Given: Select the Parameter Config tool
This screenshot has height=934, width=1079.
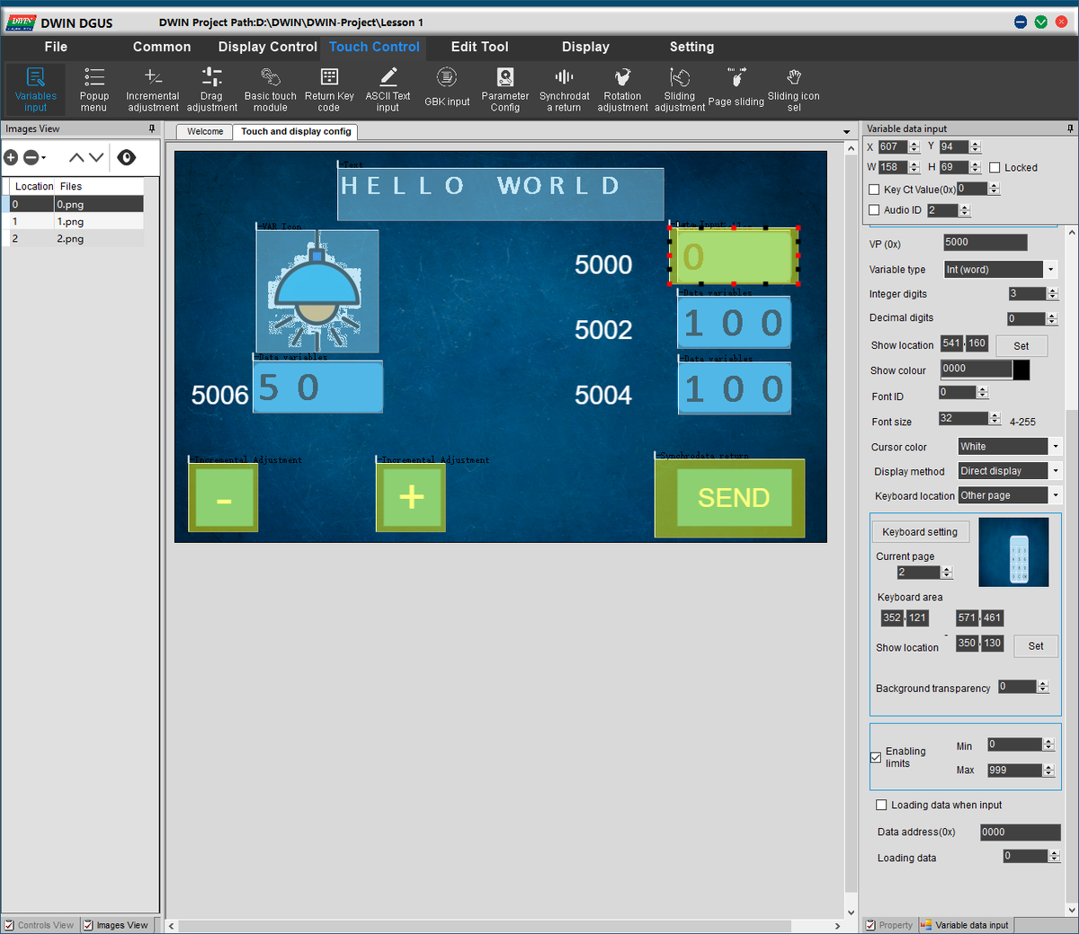Looking at the screenshot, I should coord(505,89).
